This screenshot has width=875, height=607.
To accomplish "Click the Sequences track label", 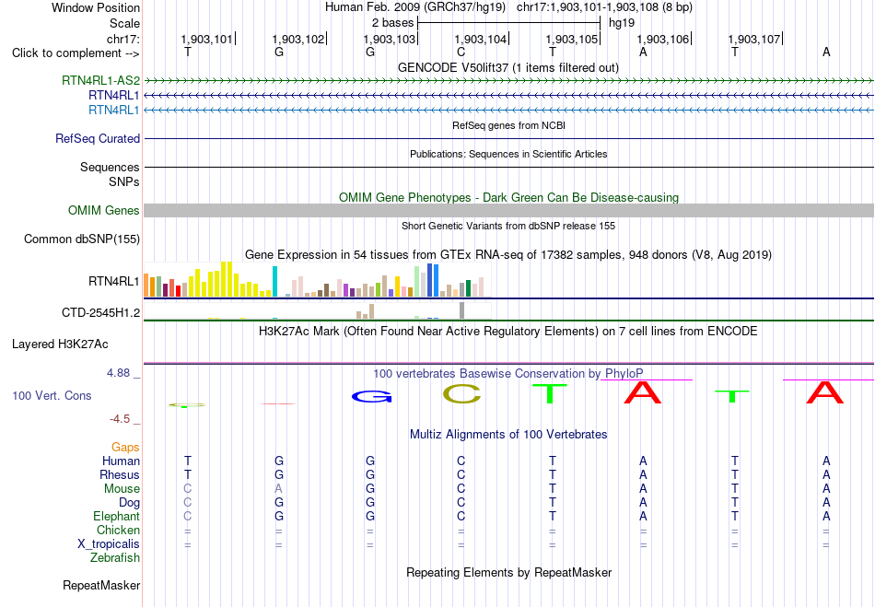I will click(x=110, y=167).
